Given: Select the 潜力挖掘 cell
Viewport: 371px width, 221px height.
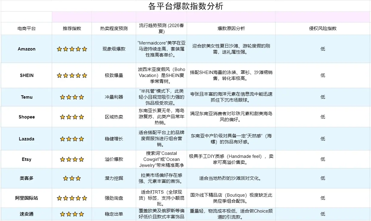Looking at the screenshot, I should [x=114, y=178].
